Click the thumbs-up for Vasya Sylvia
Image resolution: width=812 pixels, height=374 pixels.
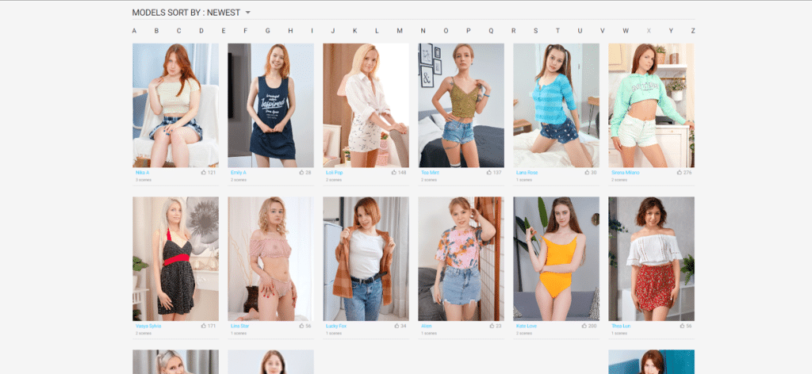(204, 326)
